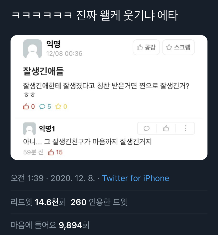Viewport: 218px width, 235px height.
Task: View the 마음에 들어요 9,894회 likes list
Action: pyautogui.click(x=50, y=225)
